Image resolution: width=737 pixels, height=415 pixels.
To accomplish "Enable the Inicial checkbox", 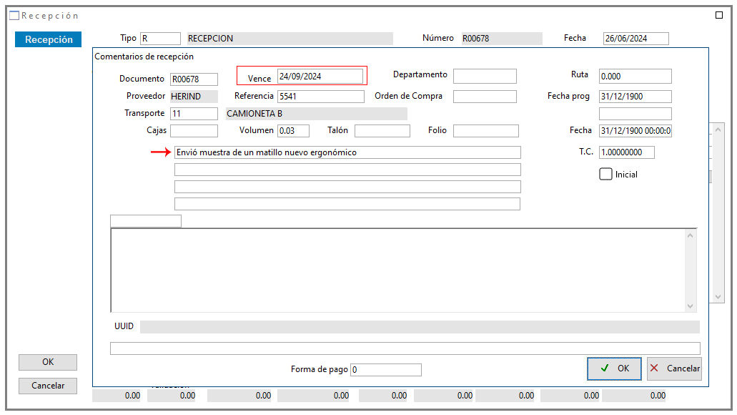I will [606, 174].
